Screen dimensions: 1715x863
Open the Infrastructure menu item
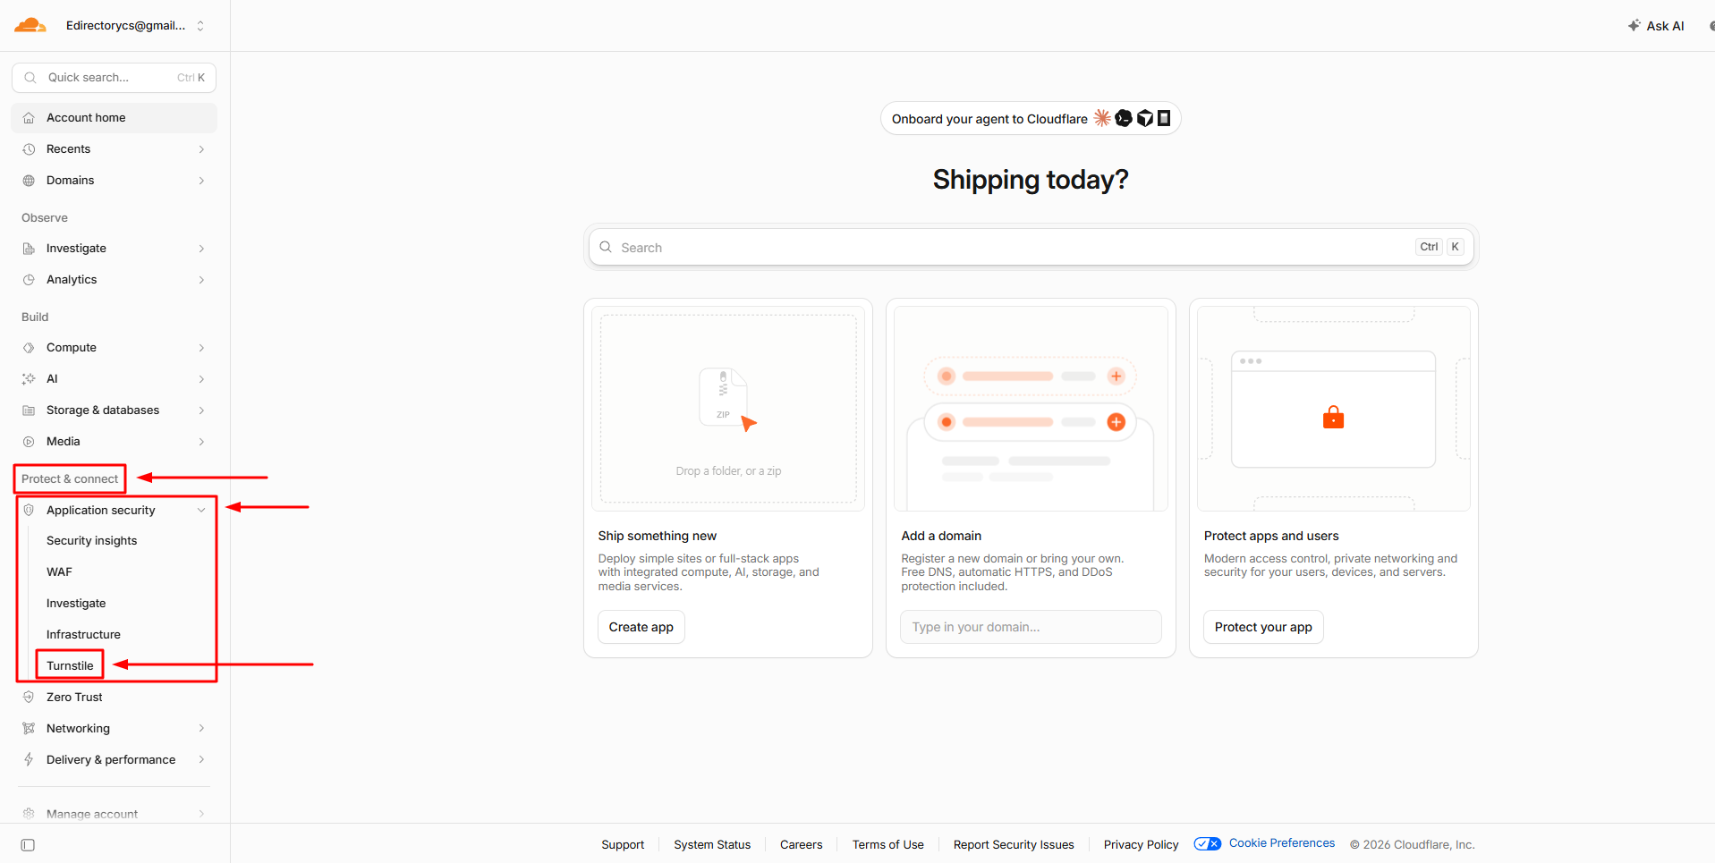pyautogui.click(x=83, y=635)
